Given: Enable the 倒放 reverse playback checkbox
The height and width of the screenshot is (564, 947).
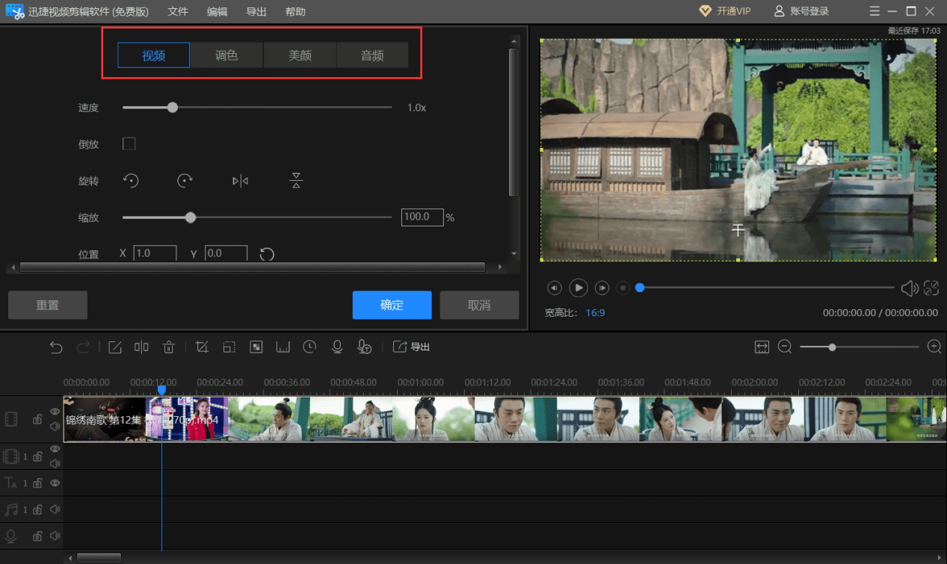Looking at the screenshot, I should click(x=129, y=143).
